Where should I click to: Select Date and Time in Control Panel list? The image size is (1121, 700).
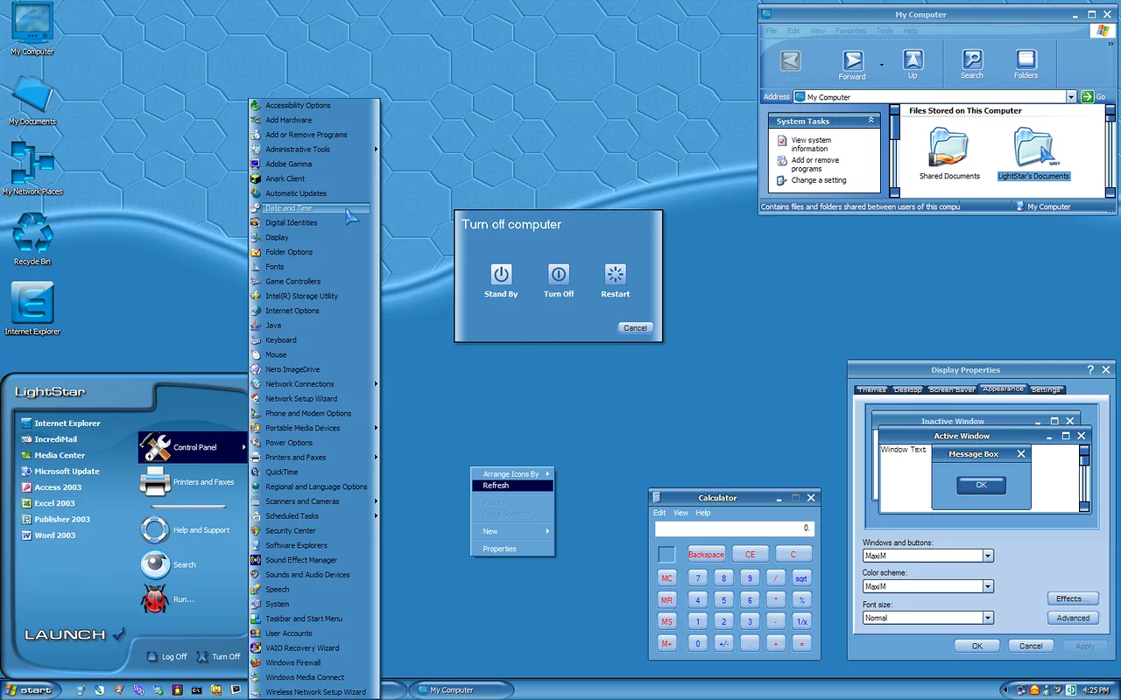289,208
